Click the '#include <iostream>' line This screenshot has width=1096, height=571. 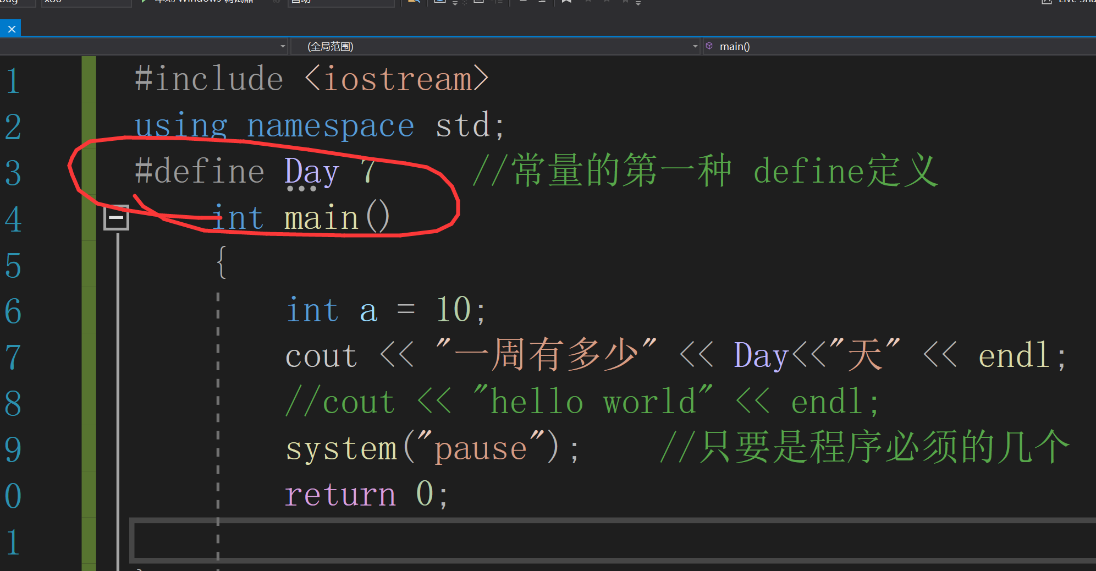311,79
